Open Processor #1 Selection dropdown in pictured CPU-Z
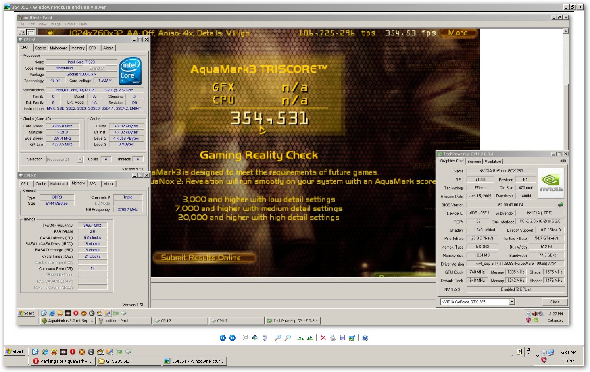Screen dimensions: 590x372 tap(80, 159)
